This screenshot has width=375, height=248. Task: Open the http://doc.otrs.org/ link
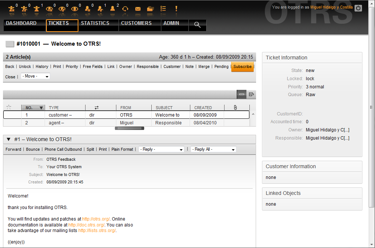coord(87,225)
